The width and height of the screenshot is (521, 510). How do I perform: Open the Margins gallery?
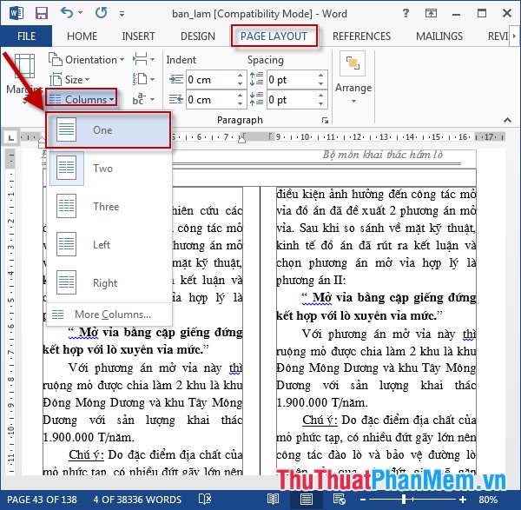point(24,78)
